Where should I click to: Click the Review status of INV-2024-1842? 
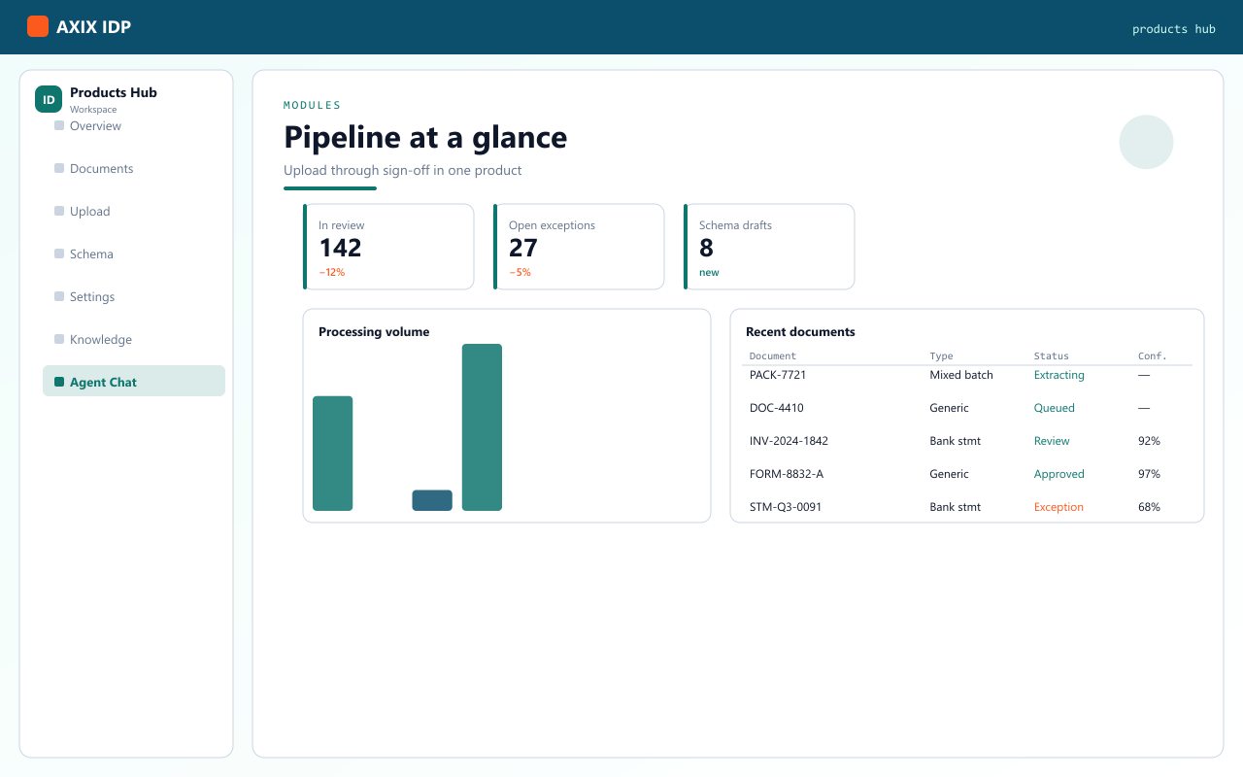click(1052, 441)
